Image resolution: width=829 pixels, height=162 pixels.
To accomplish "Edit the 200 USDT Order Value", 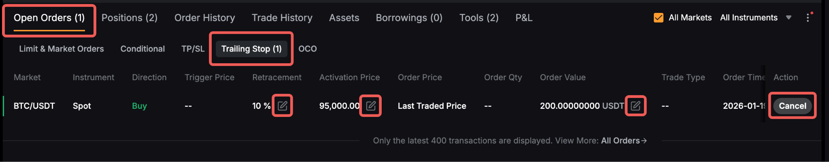I will pos(636,106).
